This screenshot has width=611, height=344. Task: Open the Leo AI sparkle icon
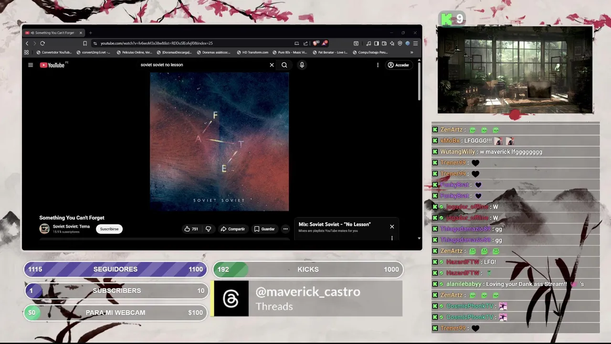392,43
